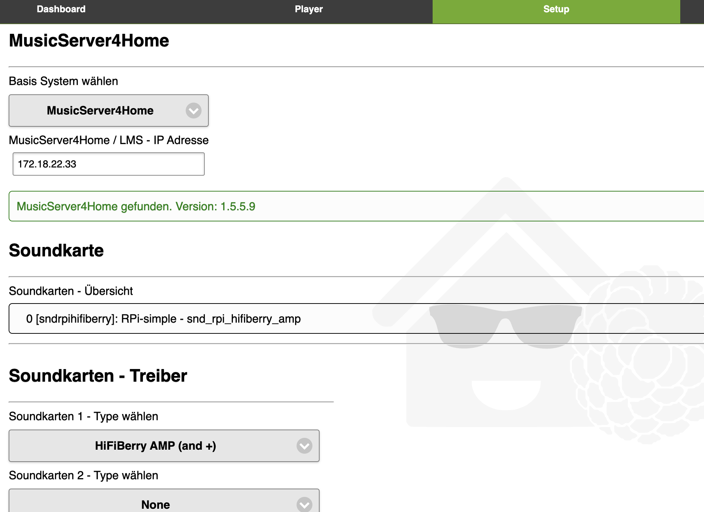Click the Soundkarten - Treiber heading
The width and height of the screenshot is (704, 512).
coord(98,376)
